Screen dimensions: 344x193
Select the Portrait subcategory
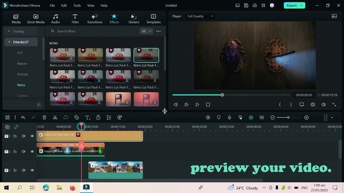pyautogui.click(x=23, y=74)
